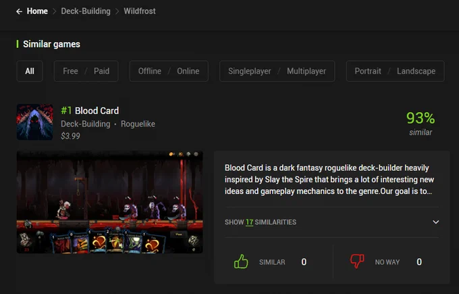Filter by Singleplayer games
This screenshot has height=294, width=459.
coord(249,71)
